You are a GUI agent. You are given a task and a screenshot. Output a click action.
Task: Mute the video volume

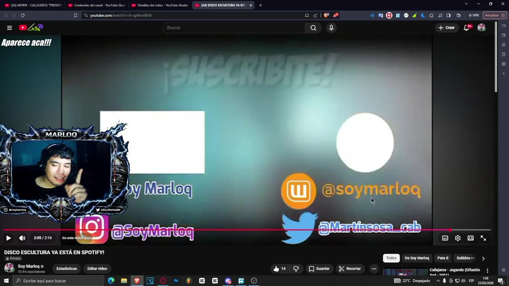pos(22,238)
